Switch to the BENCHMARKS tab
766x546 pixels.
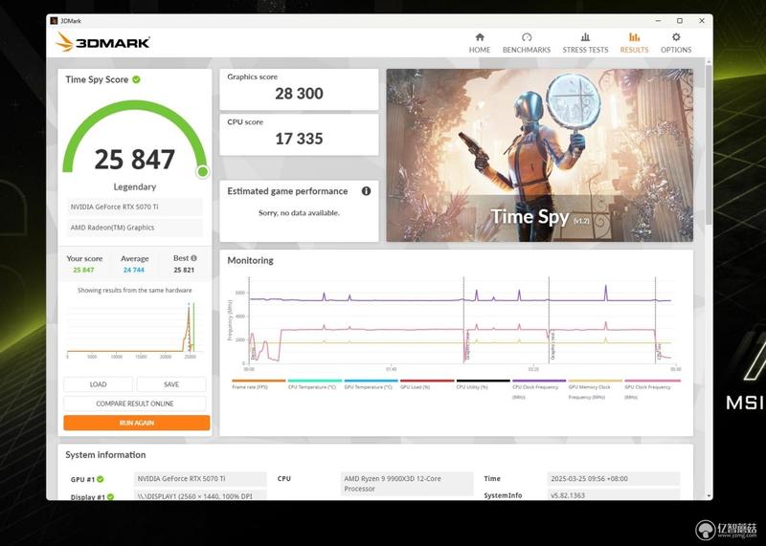pos(526,43)
